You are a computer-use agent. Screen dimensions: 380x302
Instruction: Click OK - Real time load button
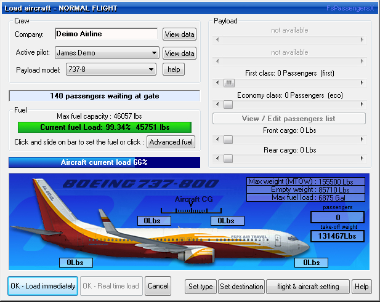pos(111,286)
